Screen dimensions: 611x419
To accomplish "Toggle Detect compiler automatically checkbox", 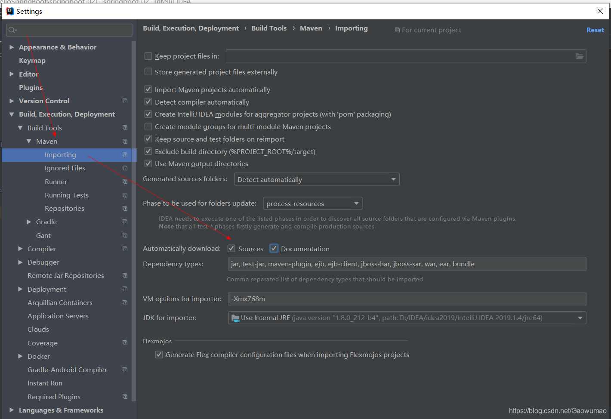I will coord(148,102).
